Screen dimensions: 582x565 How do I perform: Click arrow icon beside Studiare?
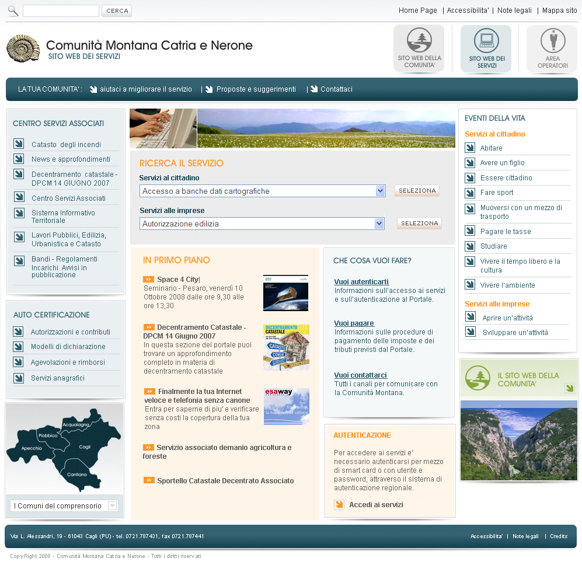click(470, 246)
